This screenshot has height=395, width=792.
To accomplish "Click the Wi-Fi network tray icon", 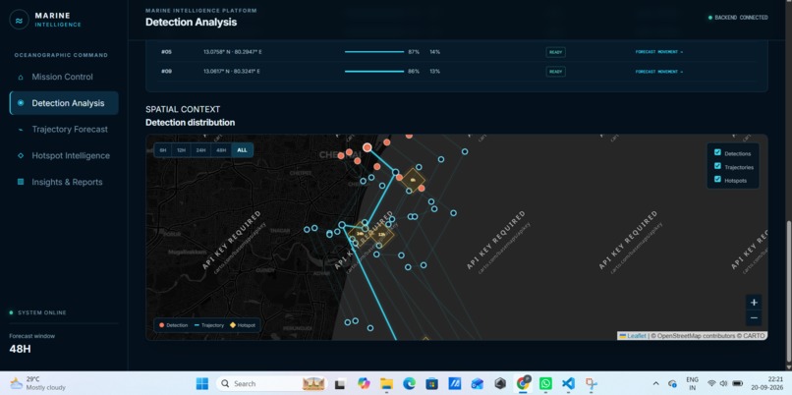I will [x=711, y=383].
